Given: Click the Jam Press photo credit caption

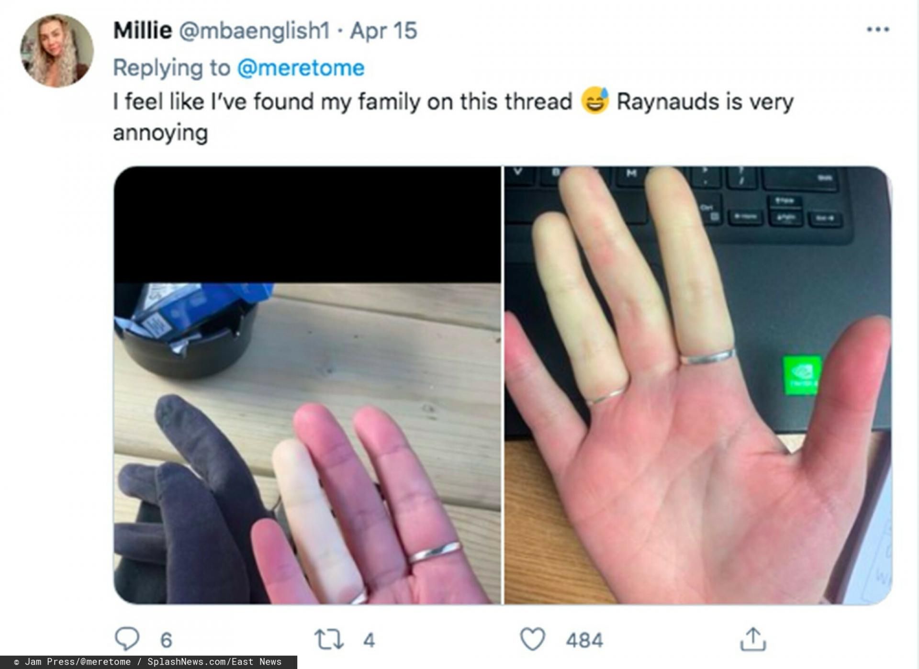Looking at the screenshot, I should click(148, 662).
